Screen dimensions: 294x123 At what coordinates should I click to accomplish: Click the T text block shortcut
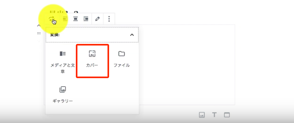tap(214, 115)
